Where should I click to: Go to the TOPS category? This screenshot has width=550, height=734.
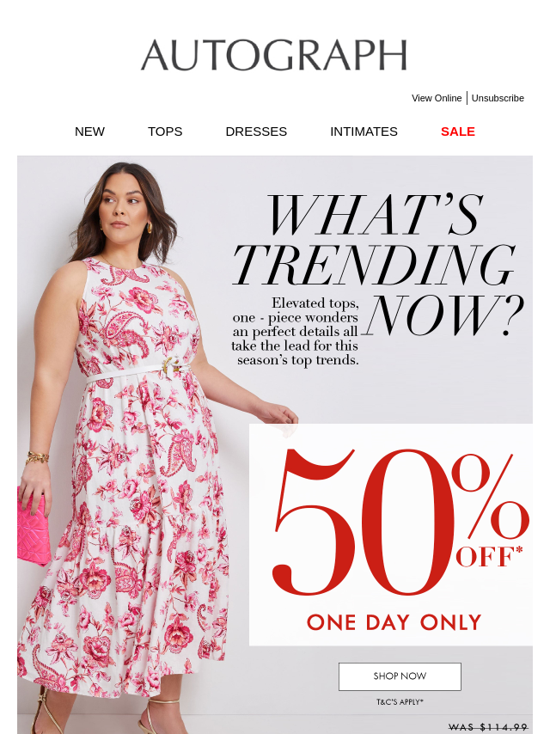pyautogui.click(x=165, y=132)
